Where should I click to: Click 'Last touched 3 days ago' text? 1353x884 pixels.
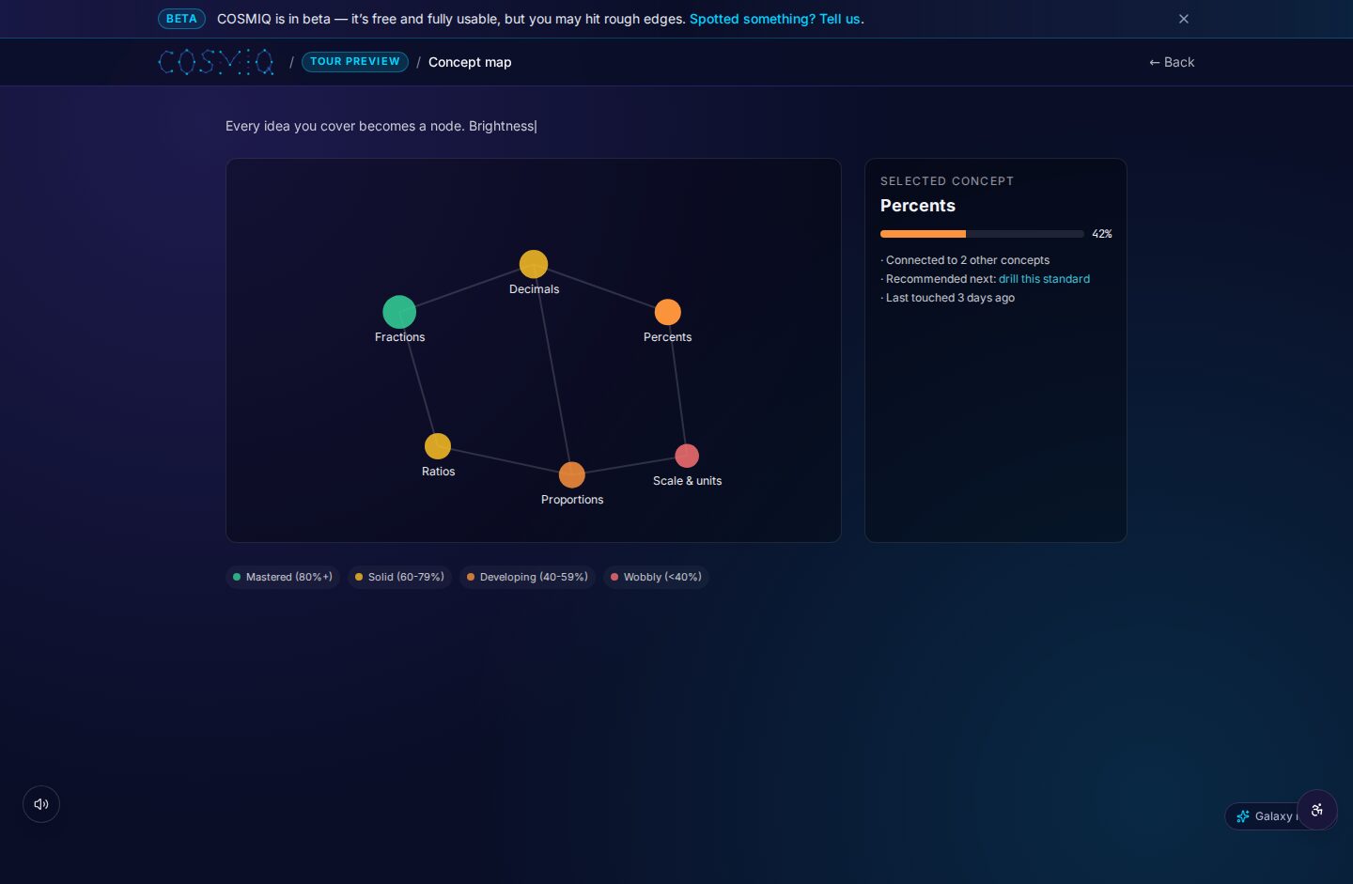click(x=950, y=298)
